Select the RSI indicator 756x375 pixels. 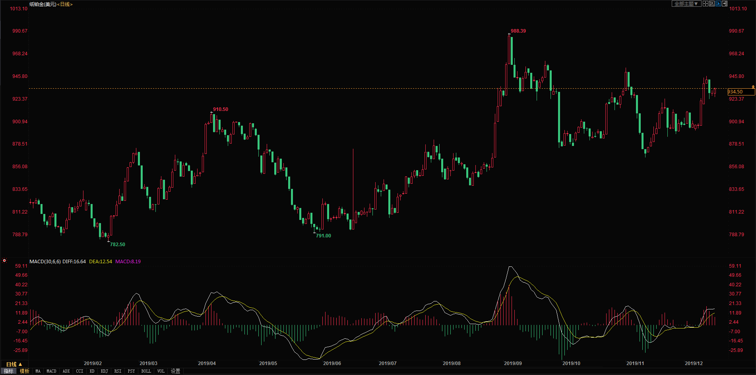coord(118,371)
